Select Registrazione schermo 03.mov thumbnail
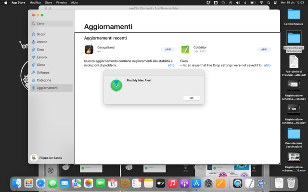Viewport: 308px width, 192px height. click(x=294, y=109)
